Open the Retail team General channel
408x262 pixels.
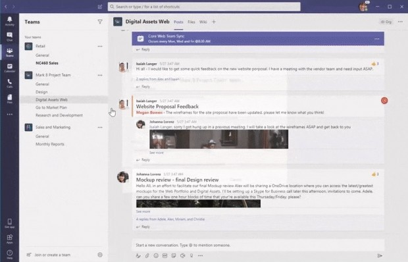click(x=42, y=55)
